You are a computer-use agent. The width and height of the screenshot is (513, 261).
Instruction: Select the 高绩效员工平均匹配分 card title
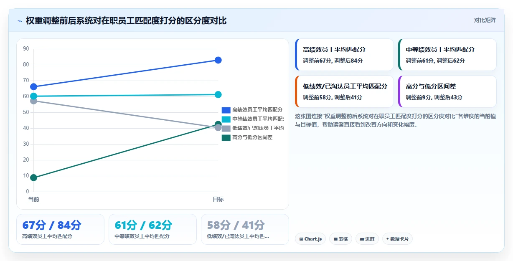(334, 50)
